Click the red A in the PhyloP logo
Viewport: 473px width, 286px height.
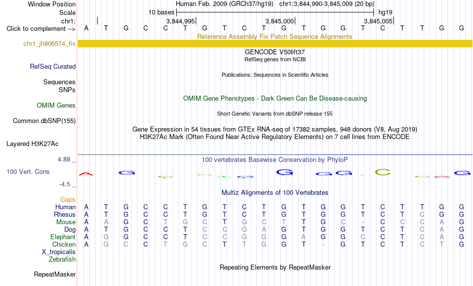coord(86,174)
